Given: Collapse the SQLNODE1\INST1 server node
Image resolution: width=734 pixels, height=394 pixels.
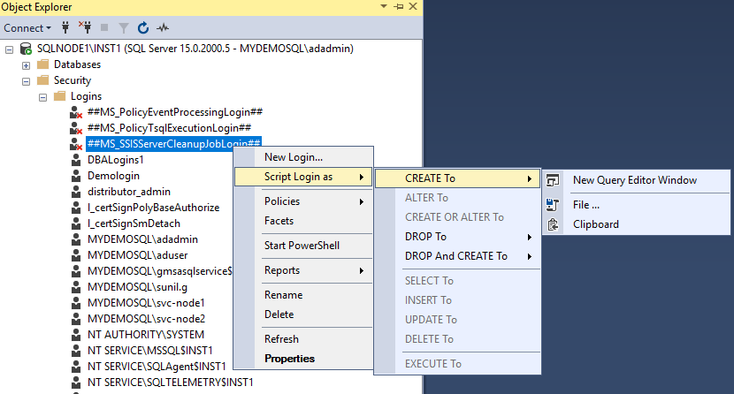Looking at the screenshot, I should click(10, 49).
